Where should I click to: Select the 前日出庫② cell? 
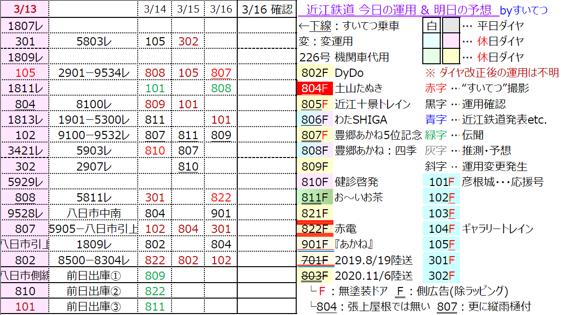pos(93,291)
